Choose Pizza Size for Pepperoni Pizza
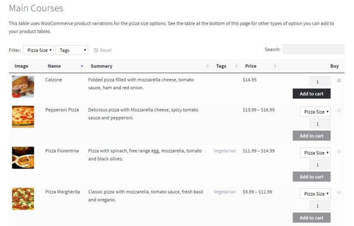The width and height of the screenshot is (354, 226). pos(315,112)
